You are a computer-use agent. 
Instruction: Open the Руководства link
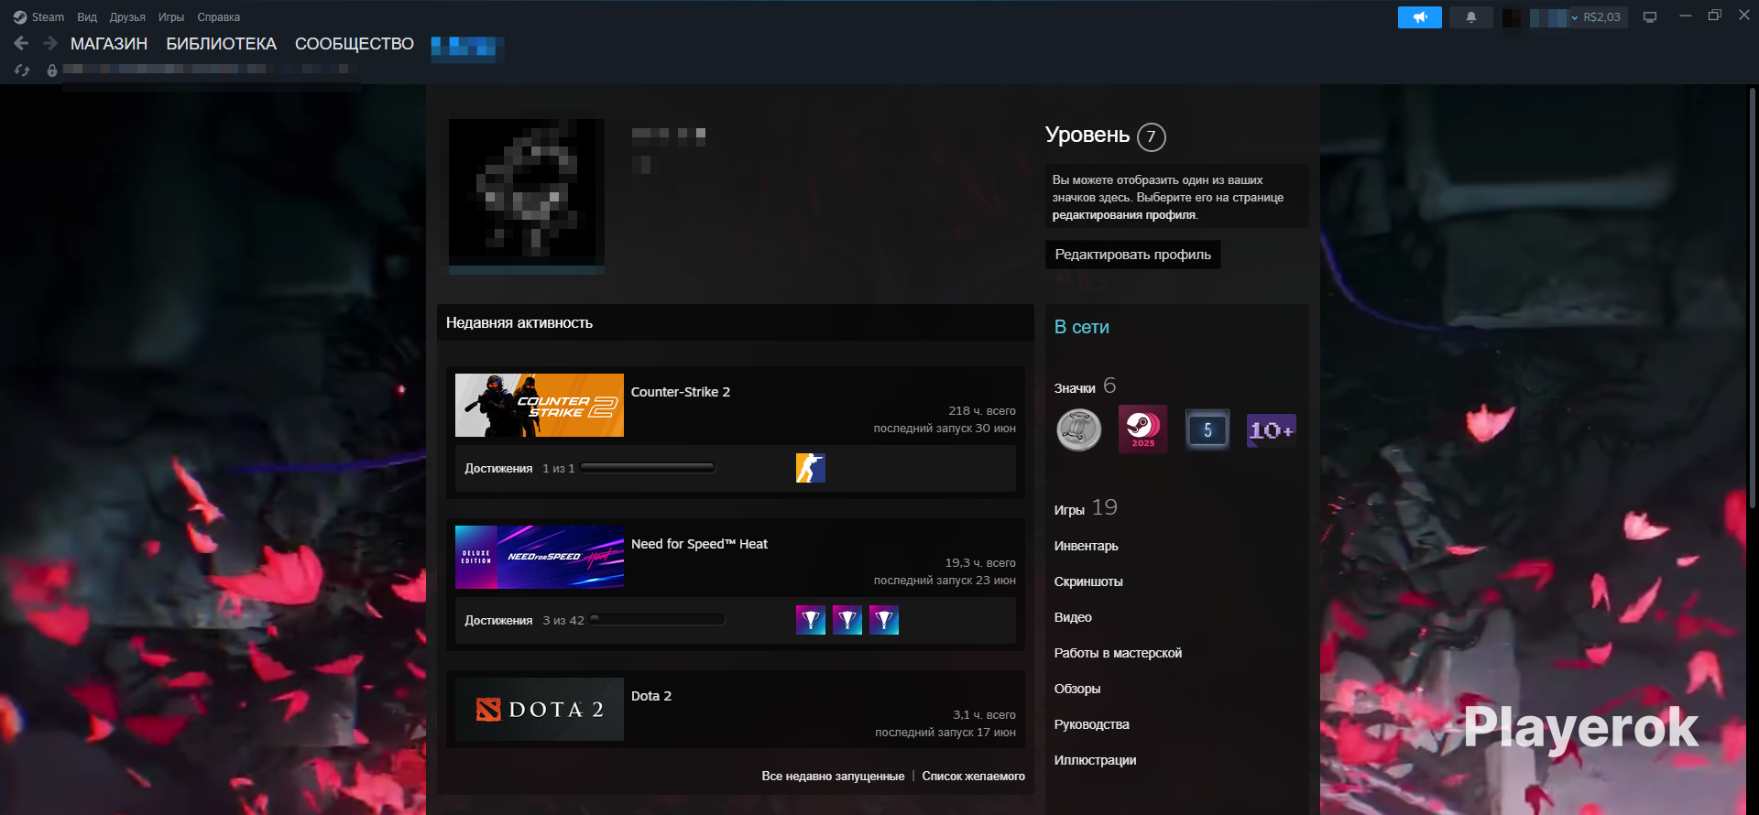coord(1092,724)
